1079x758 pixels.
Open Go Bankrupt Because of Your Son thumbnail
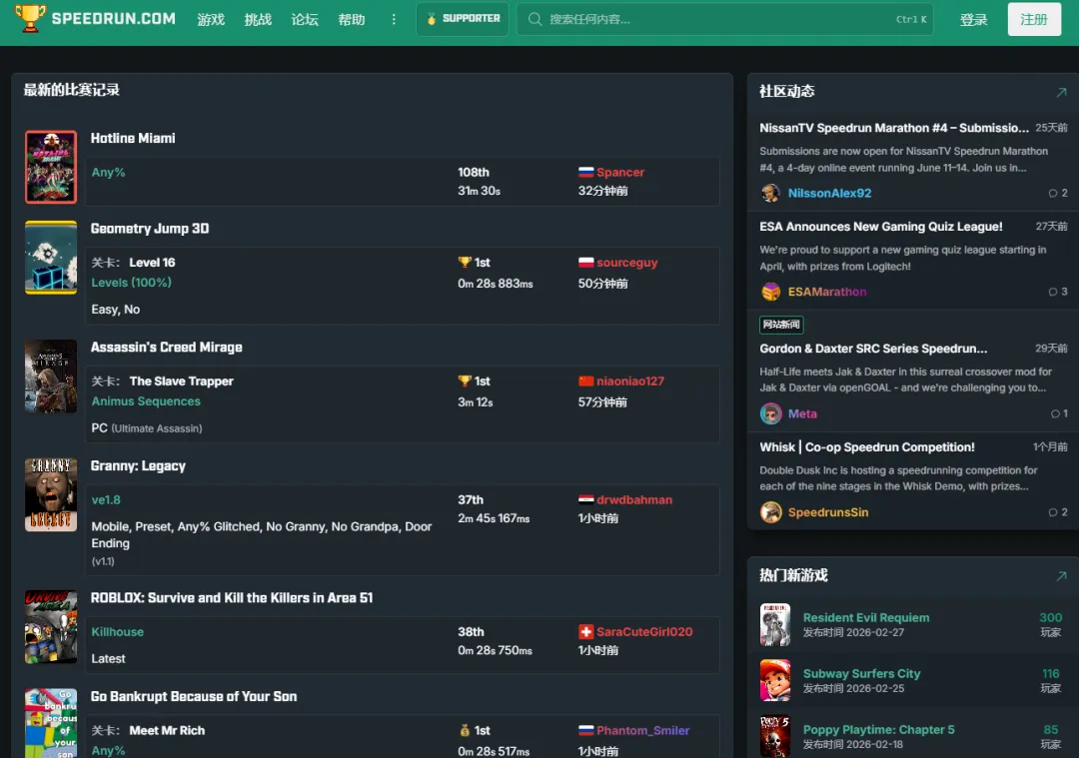click(51, 724)
